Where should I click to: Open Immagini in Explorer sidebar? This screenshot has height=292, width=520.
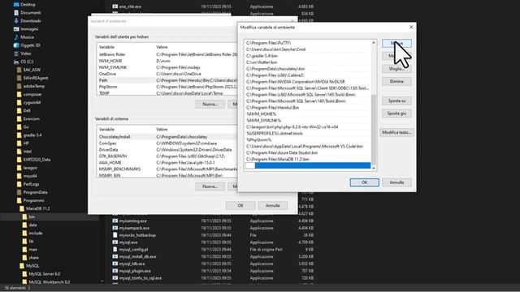pos(29,29)
